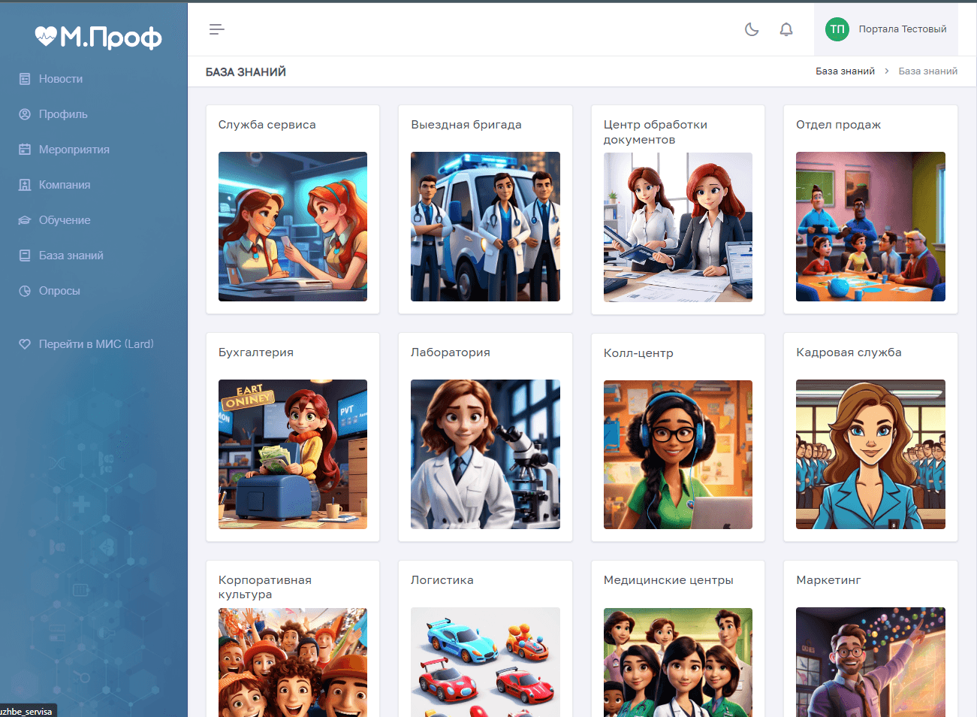The height and width of the screenshot is (717, 977).
Task: Open the Лаборатория card title
Action: pyautogui.click(x=450, y=352)
